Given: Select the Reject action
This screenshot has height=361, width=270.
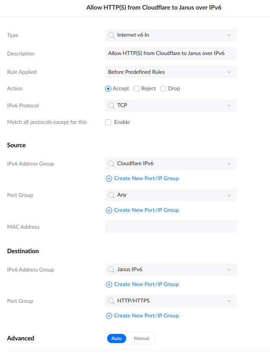Looking at the screenshot, I should 137,88.
